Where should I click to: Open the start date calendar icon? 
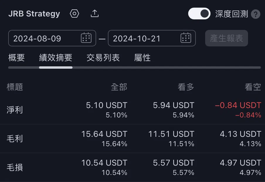[x=86, y=38]
